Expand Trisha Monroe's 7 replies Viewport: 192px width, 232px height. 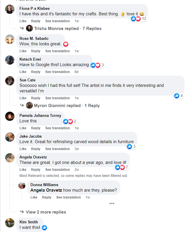(67, 29)
